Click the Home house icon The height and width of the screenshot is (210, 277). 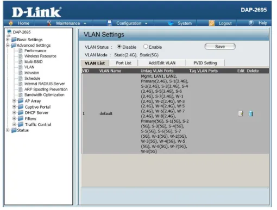(11, 23)
